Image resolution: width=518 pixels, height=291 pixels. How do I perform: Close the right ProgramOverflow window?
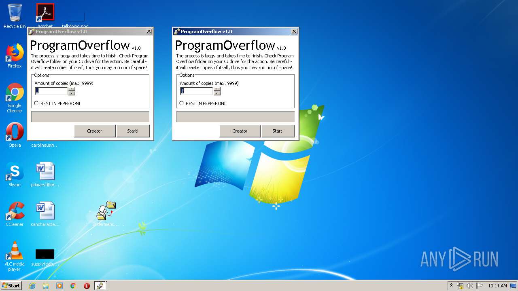pos(294,32)
